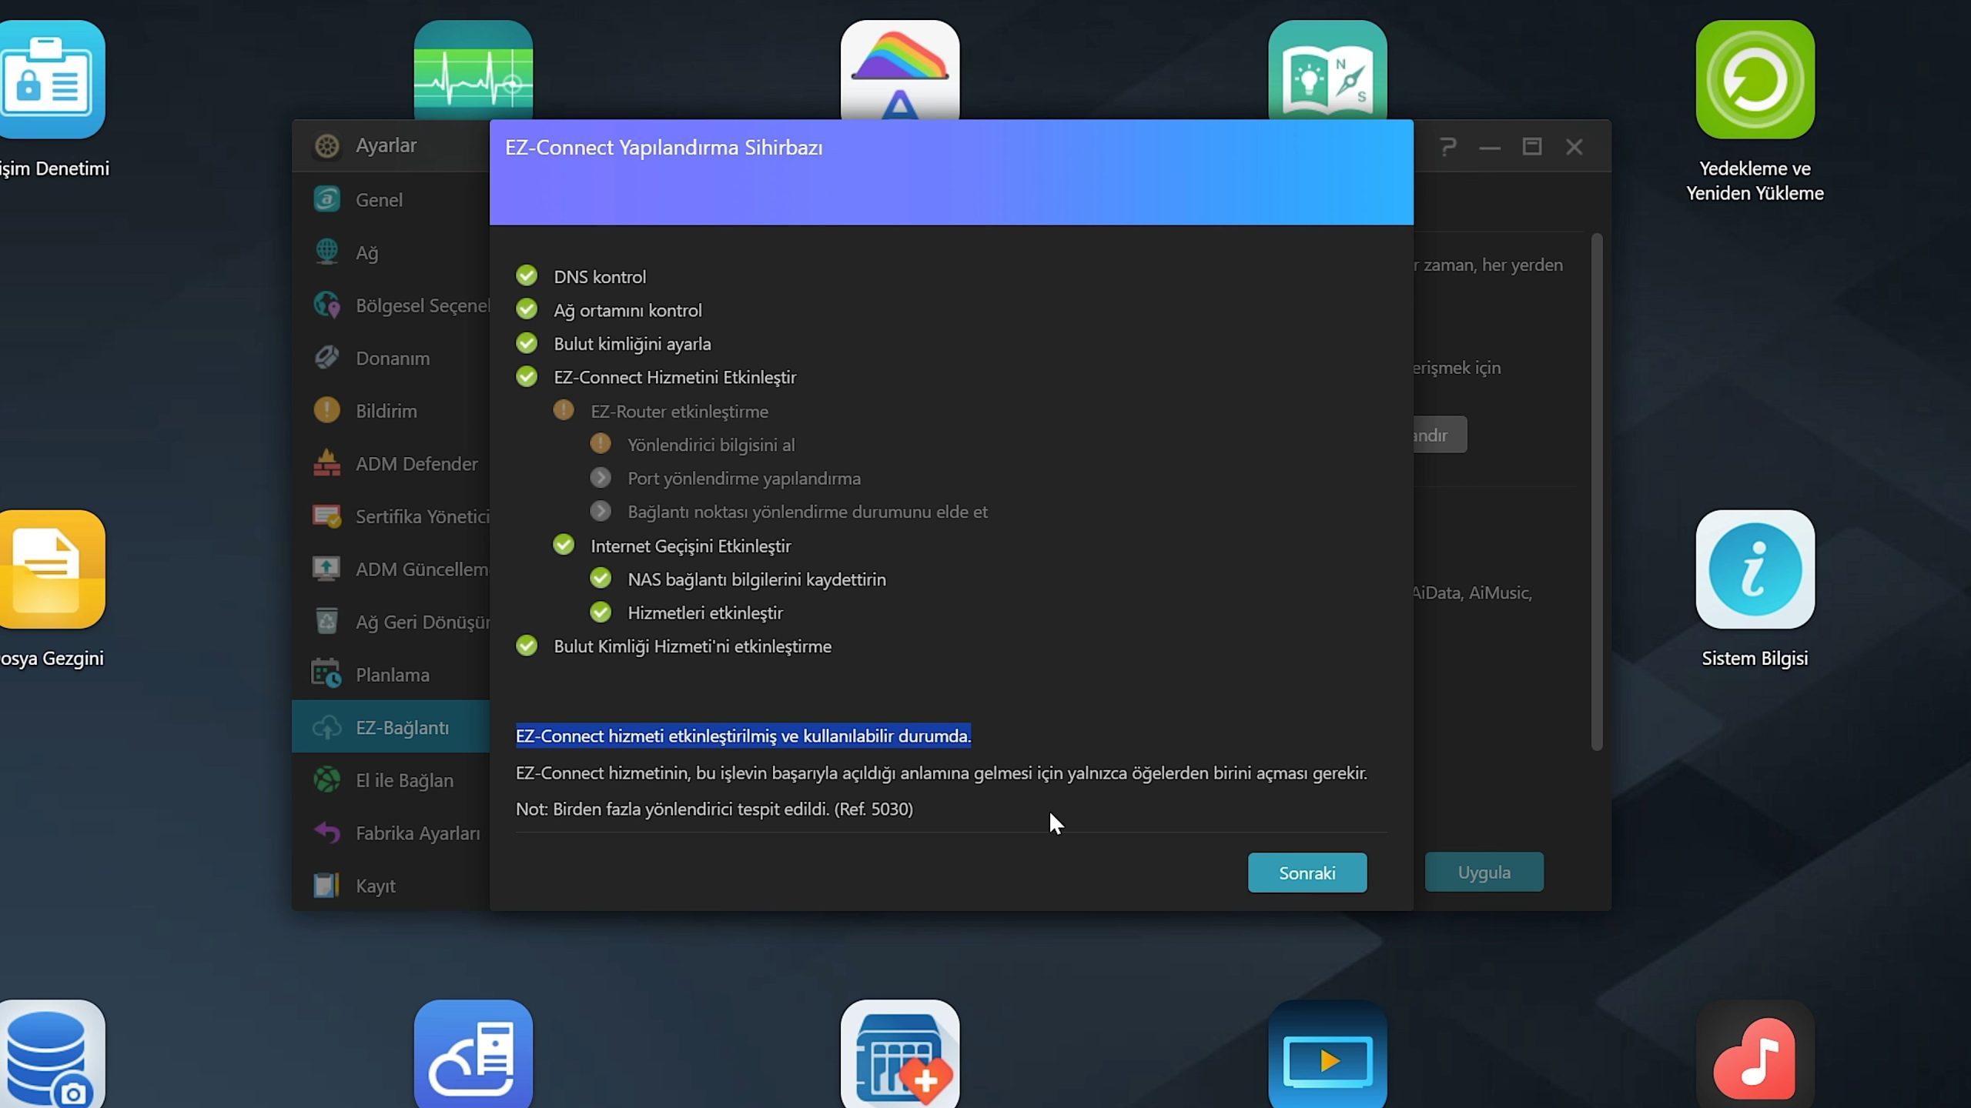
Task: Open the rainbow cloud app icon
Action: (899, 71)
